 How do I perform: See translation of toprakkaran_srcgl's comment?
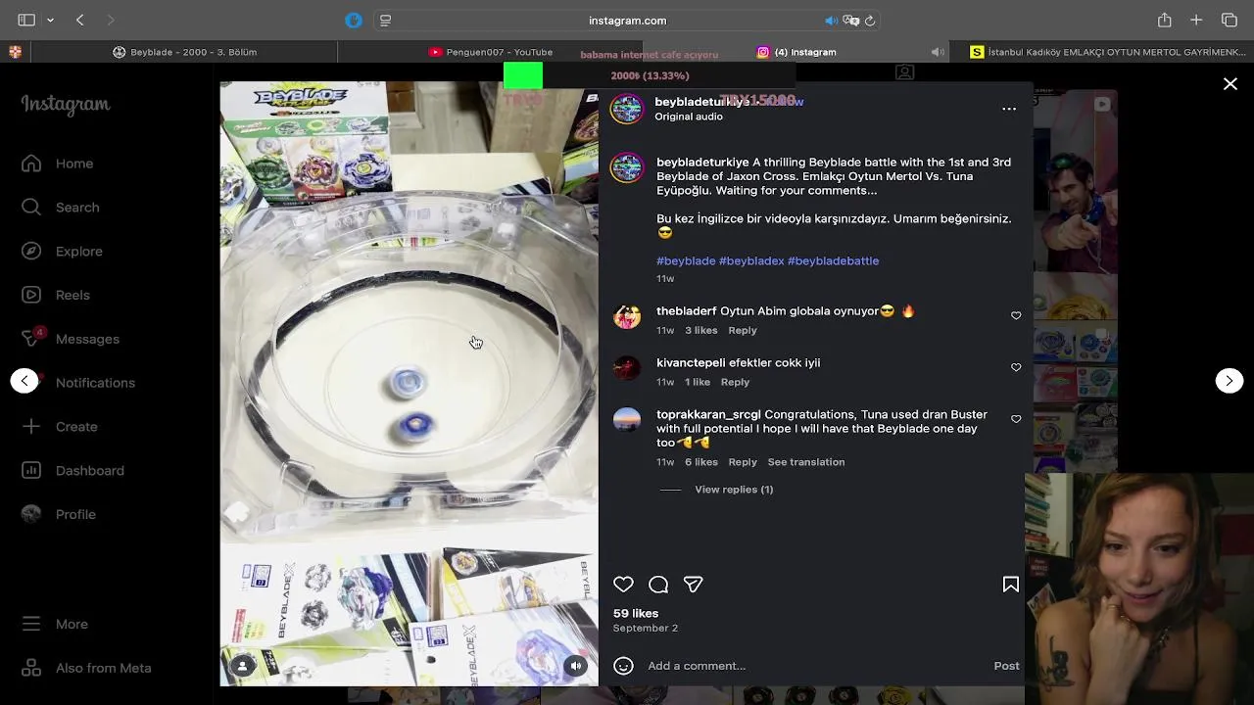pos(806,462)
